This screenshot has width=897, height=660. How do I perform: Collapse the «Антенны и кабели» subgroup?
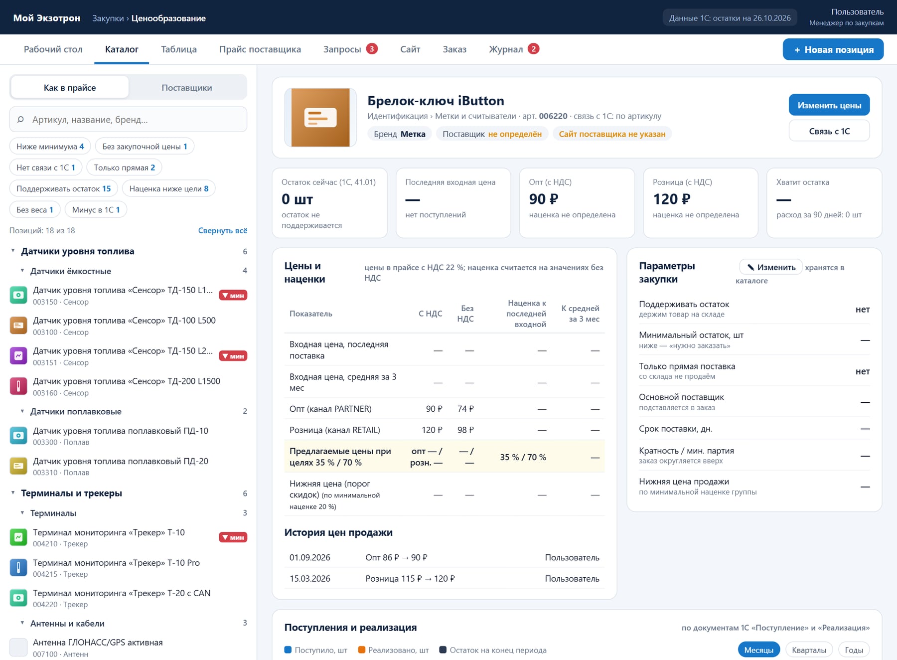(x=22, y=623)
